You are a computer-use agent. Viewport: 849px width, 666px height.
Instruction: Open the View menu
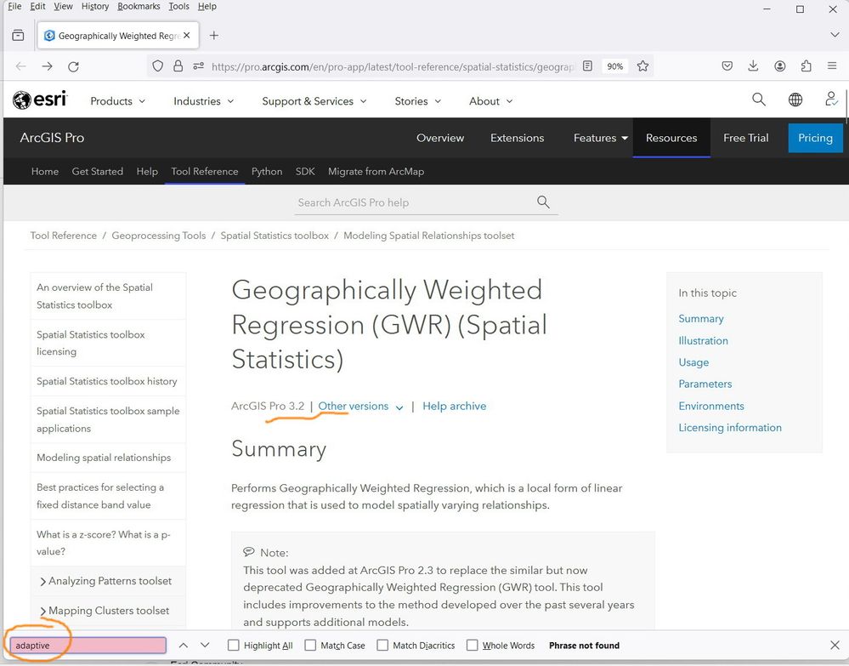pos(63,7)
